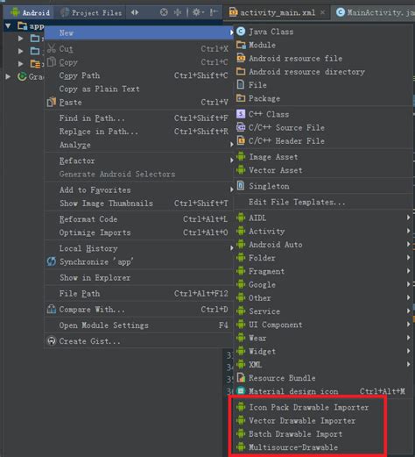Expand the Gradle Scripts tree node
Screen dimensions: 415x457
pyautogui.click(x=8, y=76)
